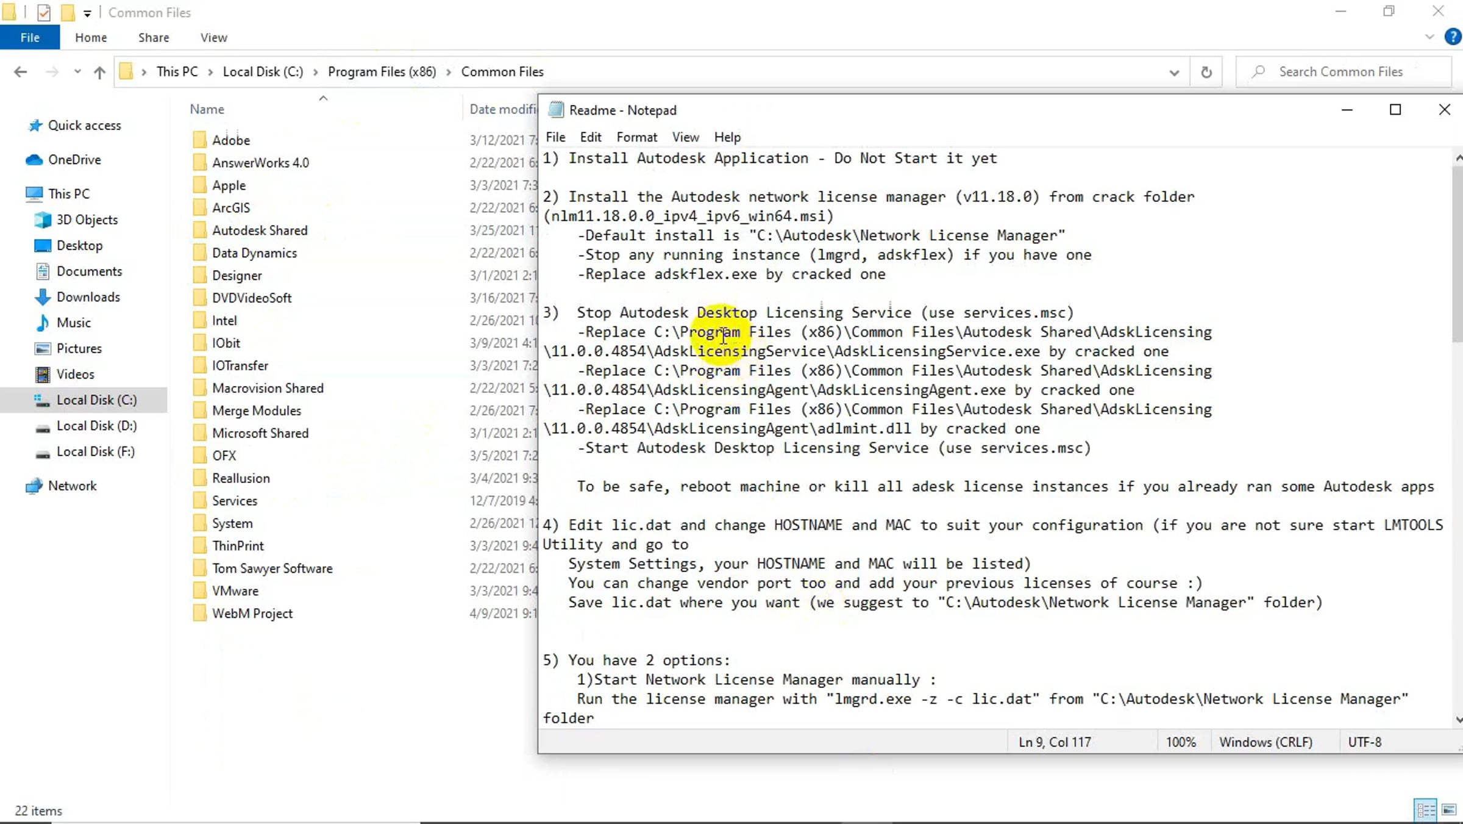Switch to the View ribbon tab
Screen dimensions: 1463x824
tap(213, 38)
